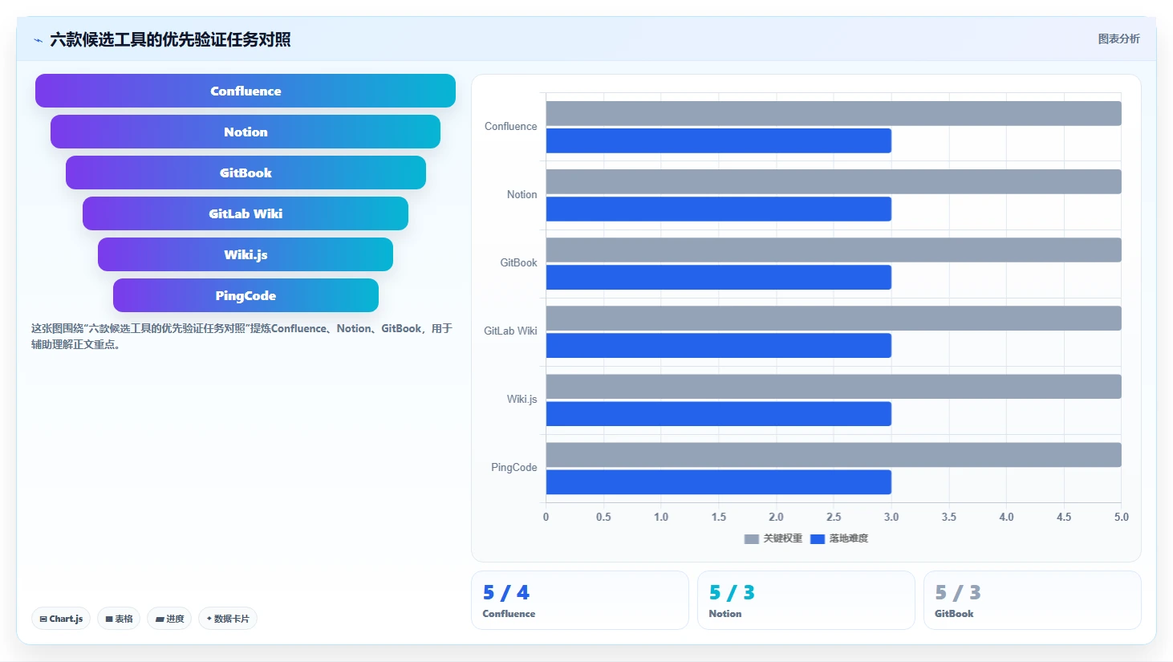Click the 图表分析 label in header
1173x662 pixels.
[x=1118, y=39]
